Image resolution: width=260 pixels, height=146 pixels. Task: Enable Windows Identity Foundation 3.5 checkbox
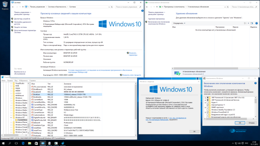coord(208,110)
